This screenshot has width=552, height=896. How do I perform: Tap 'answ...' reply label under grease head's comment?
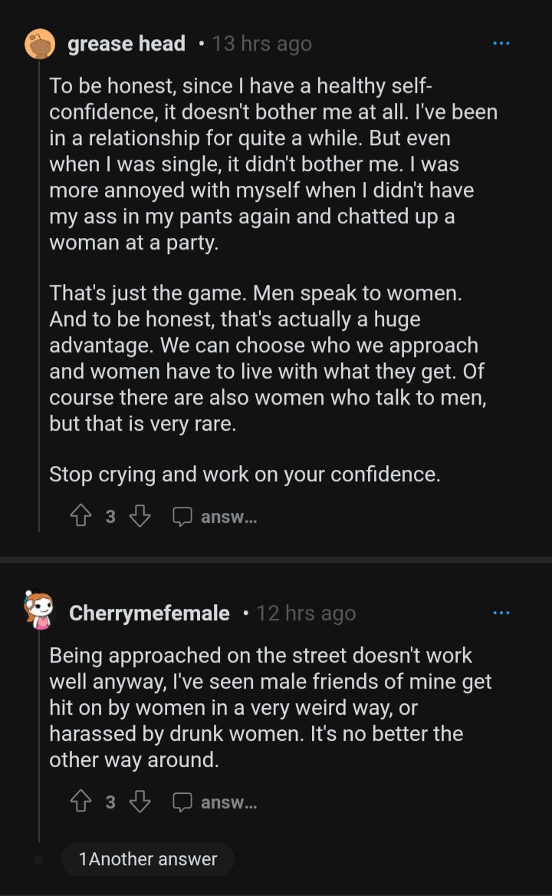(x=229, y=517)
